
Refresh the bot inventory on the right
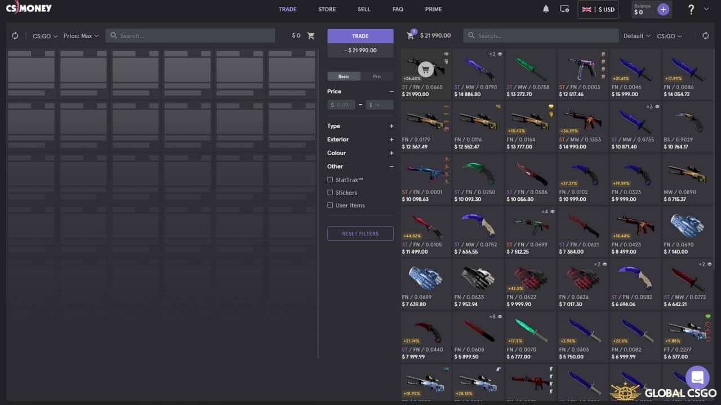(x=706, y=35)
